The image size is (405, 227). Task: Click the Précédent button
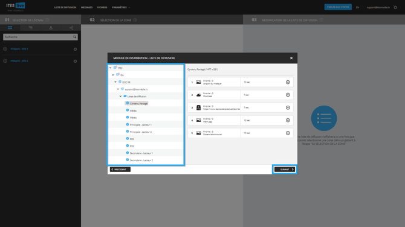tap(120, 170)
